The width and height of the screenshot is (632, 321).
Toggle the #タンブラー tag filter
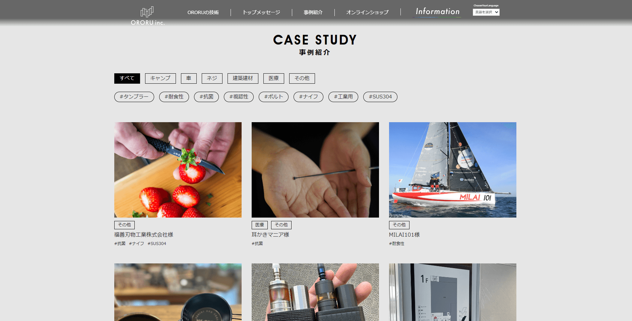pos(134,97)
